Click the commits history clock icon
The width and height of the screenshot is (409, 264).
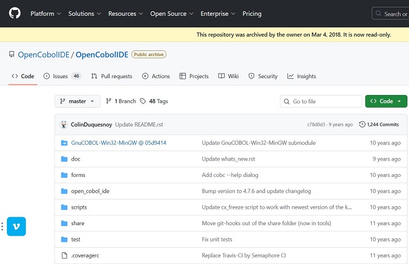[x=362, y=124]
